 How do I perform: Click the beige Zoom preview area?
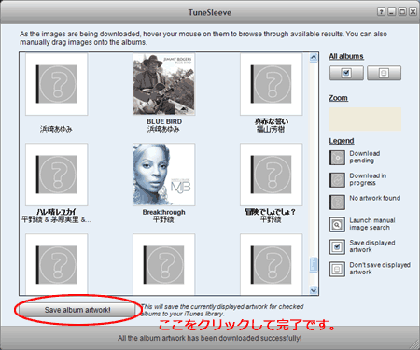click(x=365, y=119)
